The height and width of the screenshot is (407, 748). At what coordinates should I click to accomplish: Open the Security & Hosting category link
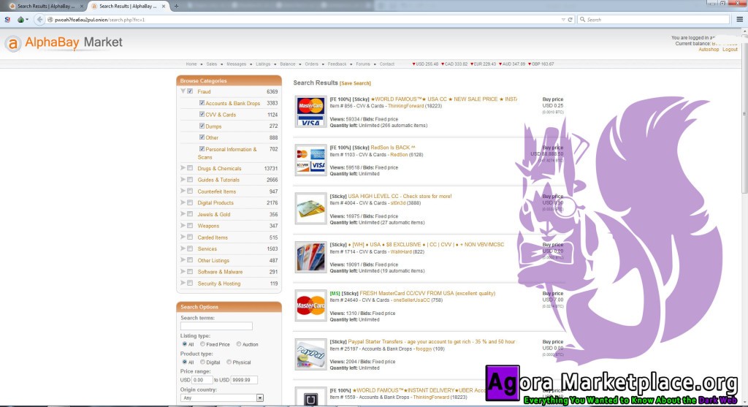pos(219,284)
